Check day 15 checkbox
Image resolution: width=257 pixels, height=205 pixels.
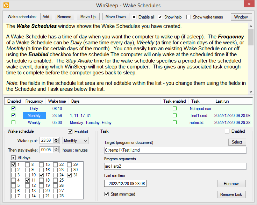(42, 164)
